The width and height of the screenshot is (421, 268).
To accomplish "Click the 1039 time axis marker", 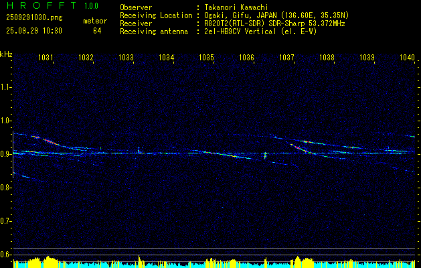I will [367, 57].
